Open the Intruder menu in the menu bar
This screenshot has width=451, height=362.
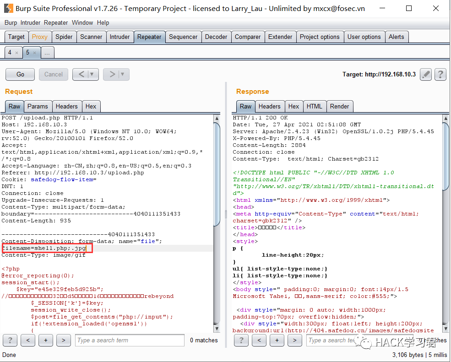(x=30, y=23)
